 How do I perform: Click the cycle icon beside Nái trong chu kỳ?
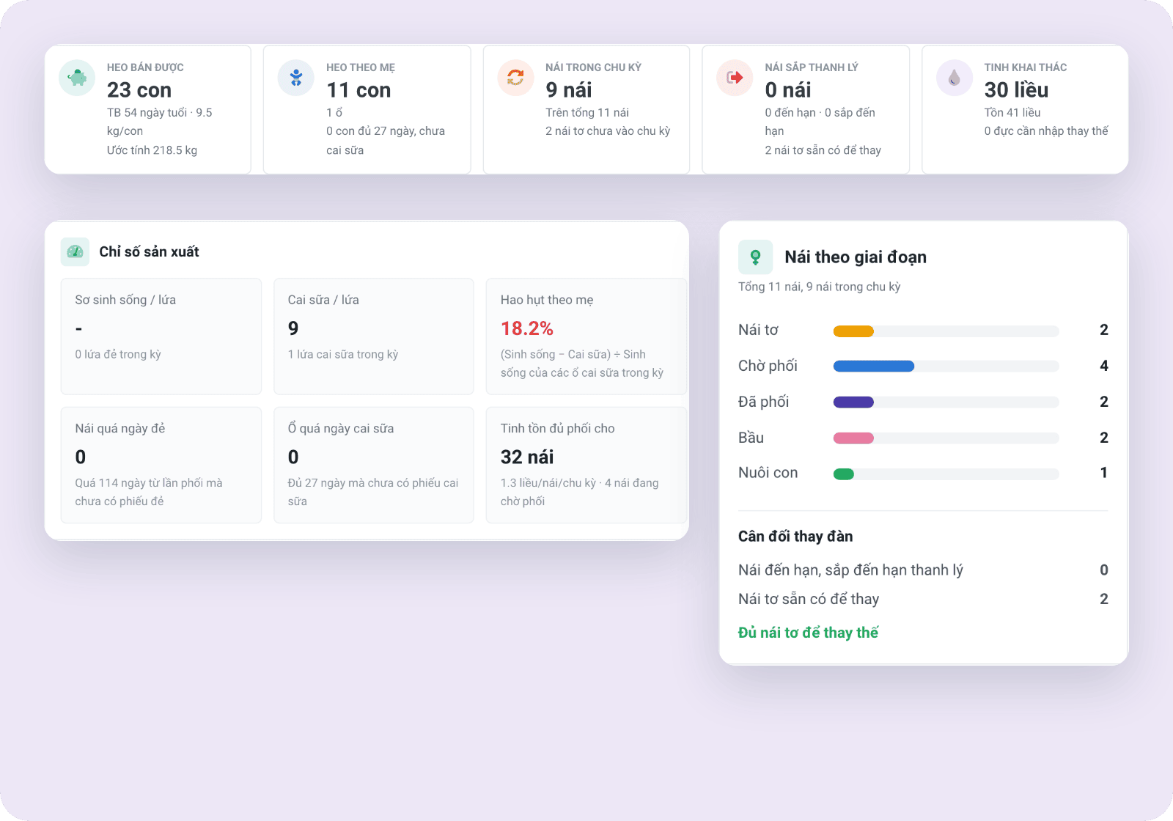515,78
